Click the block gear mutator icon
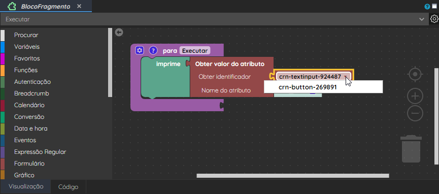Viewport: 439px width, 194px height. [x=140, y=50]
